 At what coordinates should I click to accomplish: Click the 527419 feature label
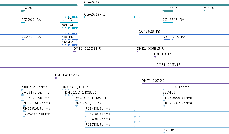[x=169, y=93]
